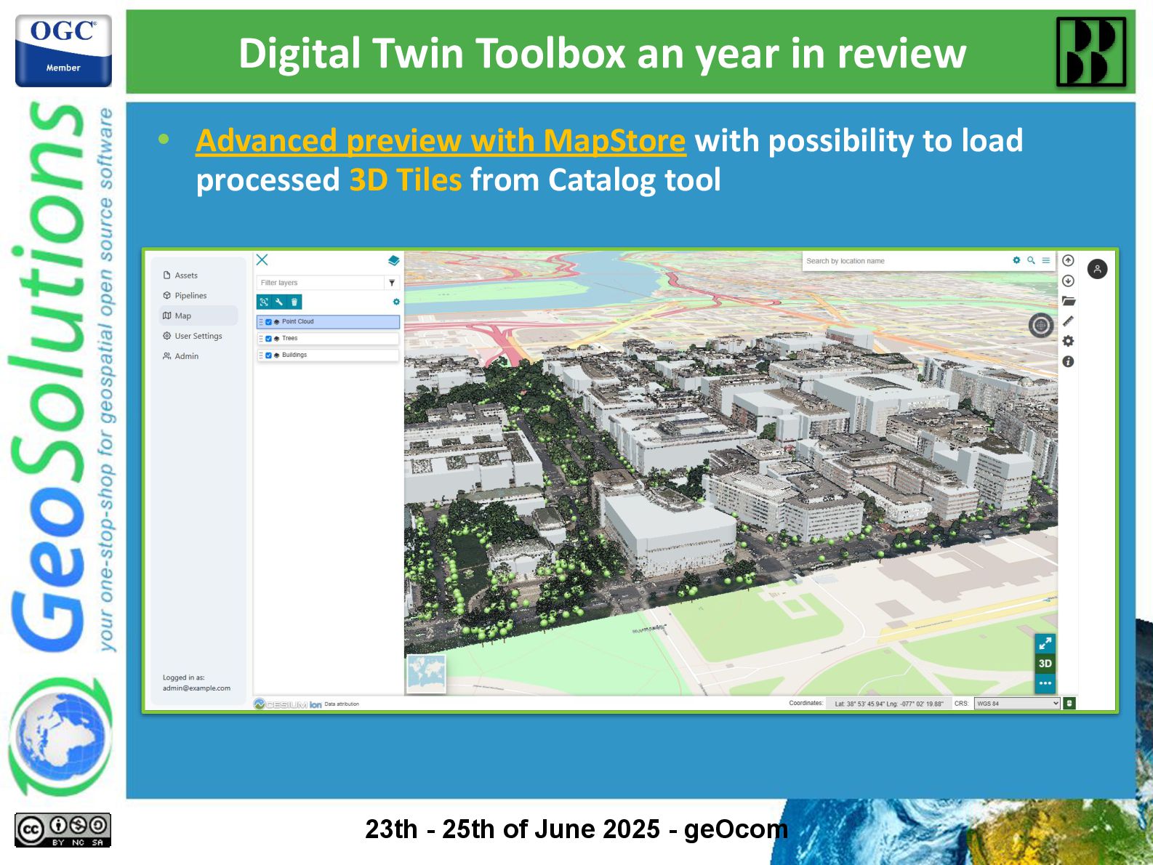Click the world background map thumbnail

[426, 674]
